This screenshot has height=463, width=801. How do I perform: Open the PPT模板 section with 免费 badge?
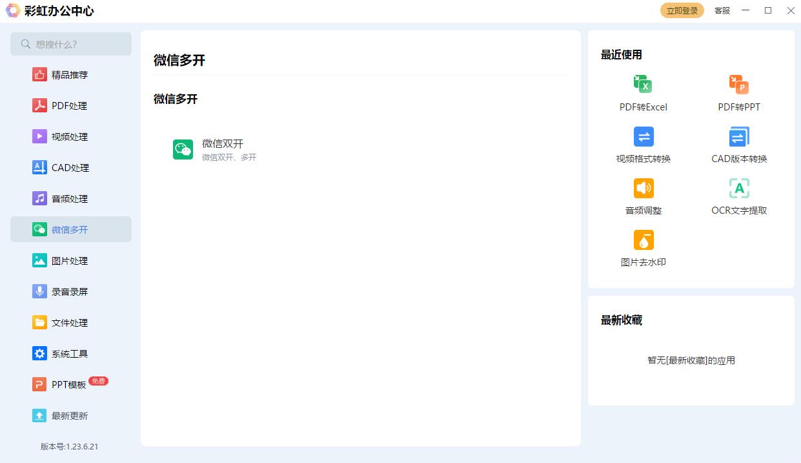(x=70, y=384)
